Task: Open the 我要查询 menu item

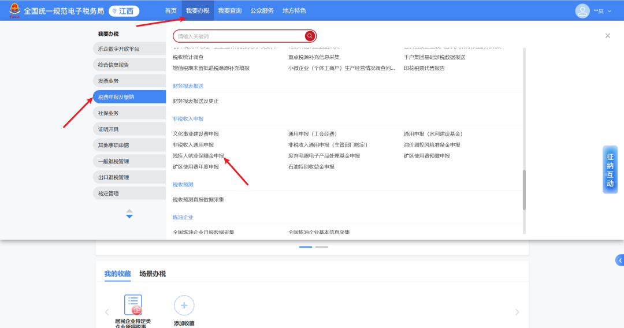Action: click(230, 11)
